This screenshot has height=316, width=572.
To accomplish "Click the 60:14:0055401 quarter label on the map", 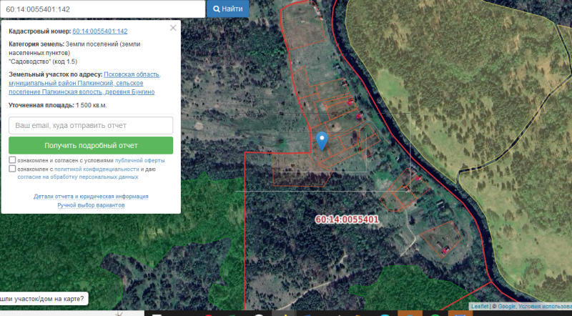I will [x=347, y=219].
